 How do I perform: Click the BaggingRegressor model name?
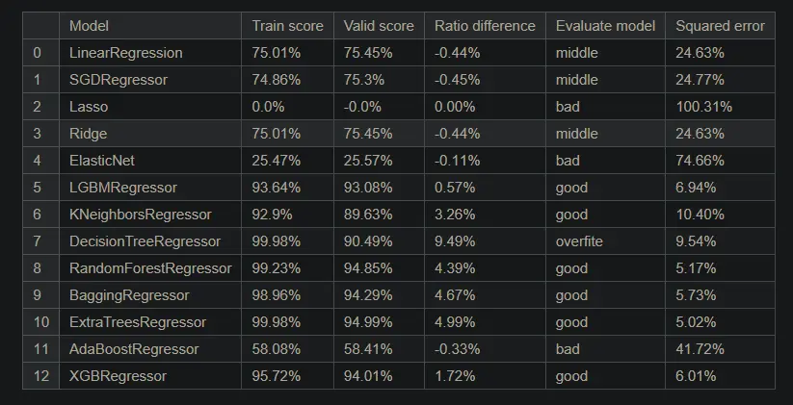click(x=129, y=295)
